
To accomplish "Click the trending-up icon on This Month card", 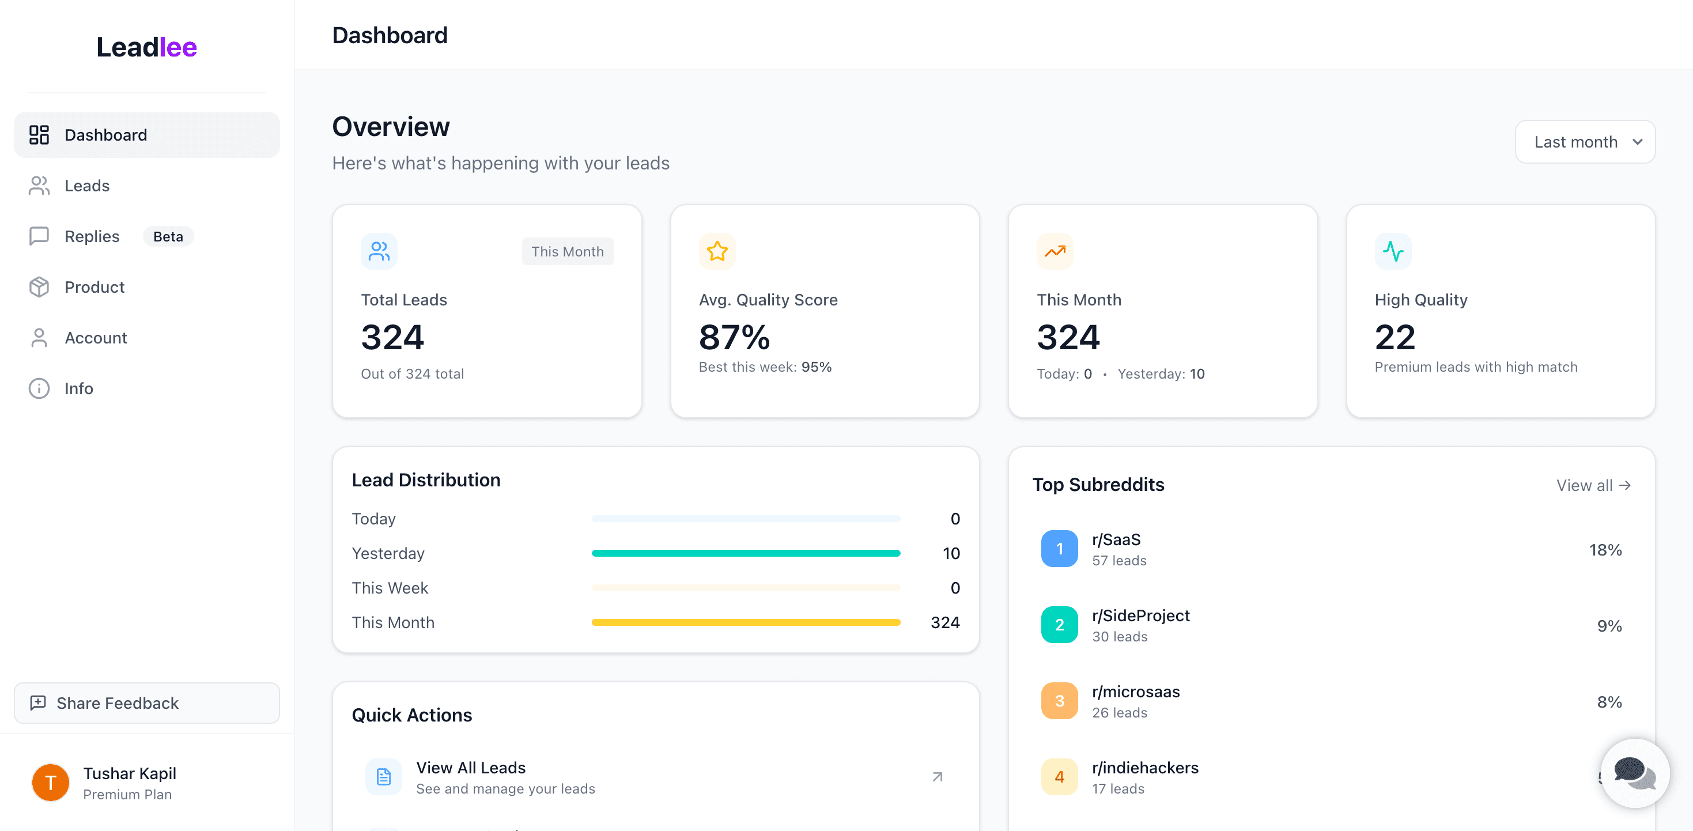I will pos(1054,251).
